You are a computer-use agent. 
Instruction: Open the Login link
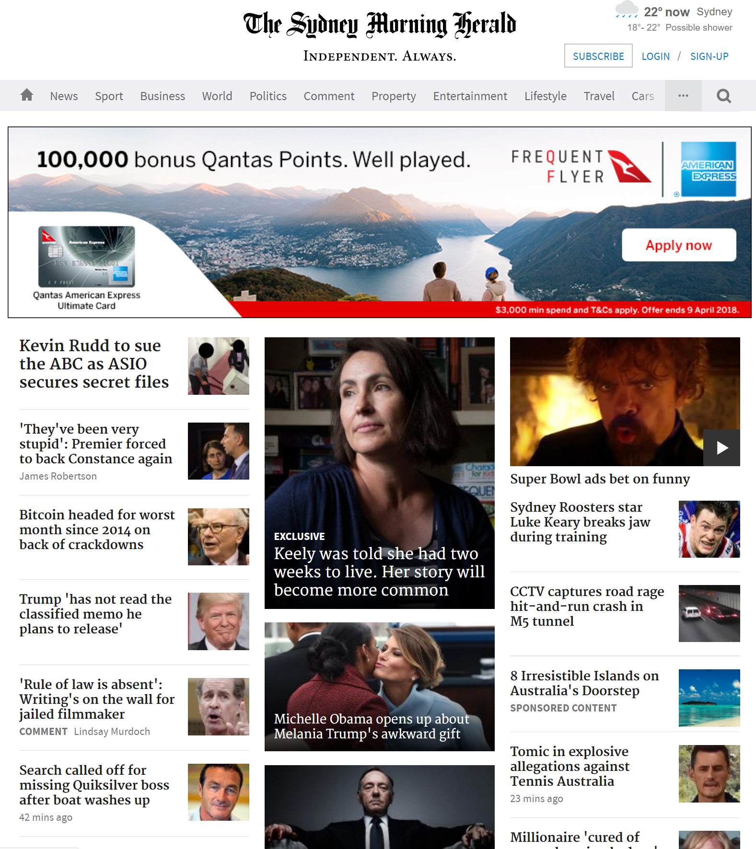coord(655,57)
